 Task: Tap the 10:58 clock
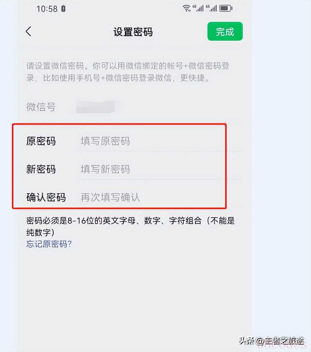(47, 9)
